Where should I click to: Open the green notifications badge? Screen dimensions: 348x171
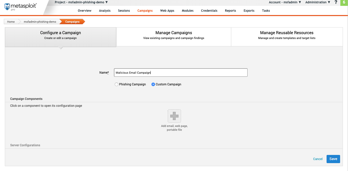click(x=344, y=3)
